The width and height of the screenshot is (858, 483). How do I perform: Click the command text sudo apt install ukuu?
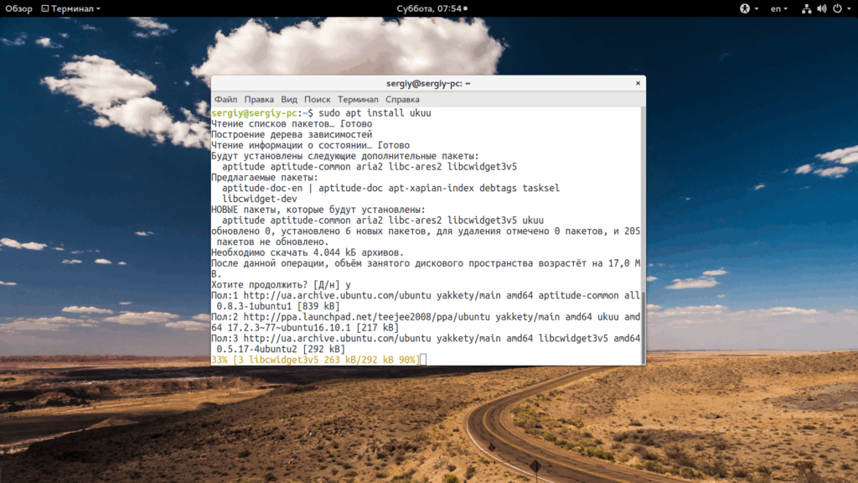pyautogui.click(x=375, y=113)
